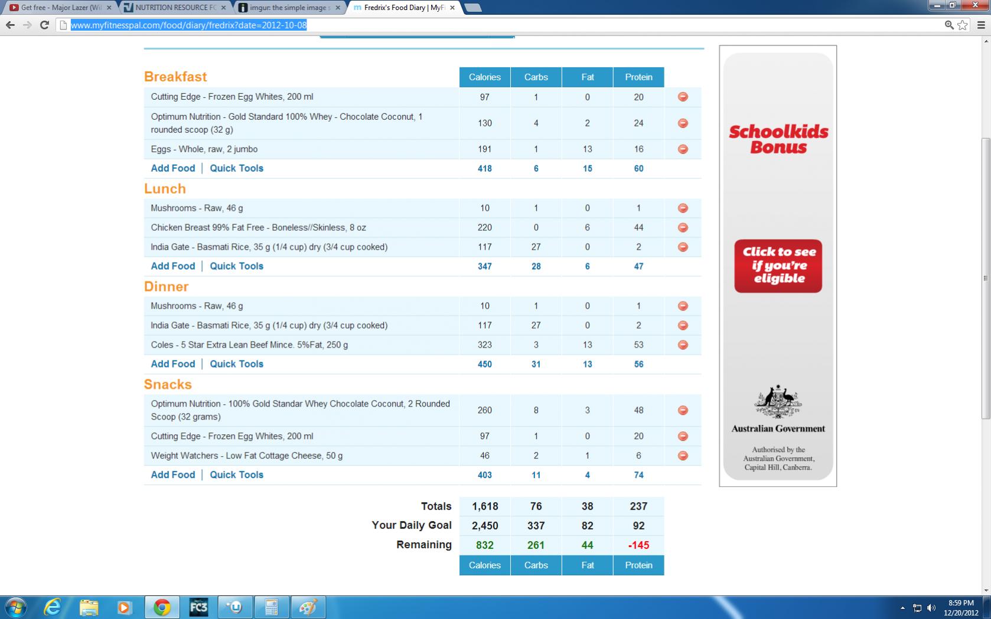Viewport: 991px width, 619px height.
Task: Open Quick Tools under Snacks
Action: (236, 475)
